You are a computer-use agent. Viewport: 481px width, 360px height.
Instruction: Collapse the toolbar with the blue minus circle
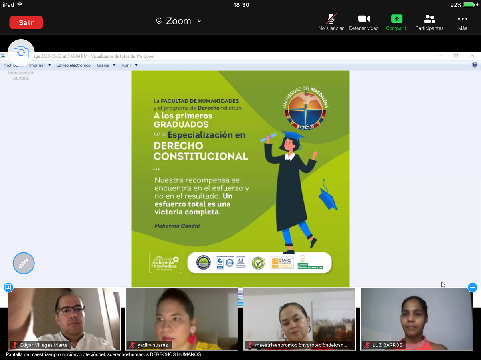tap(473, 288)
